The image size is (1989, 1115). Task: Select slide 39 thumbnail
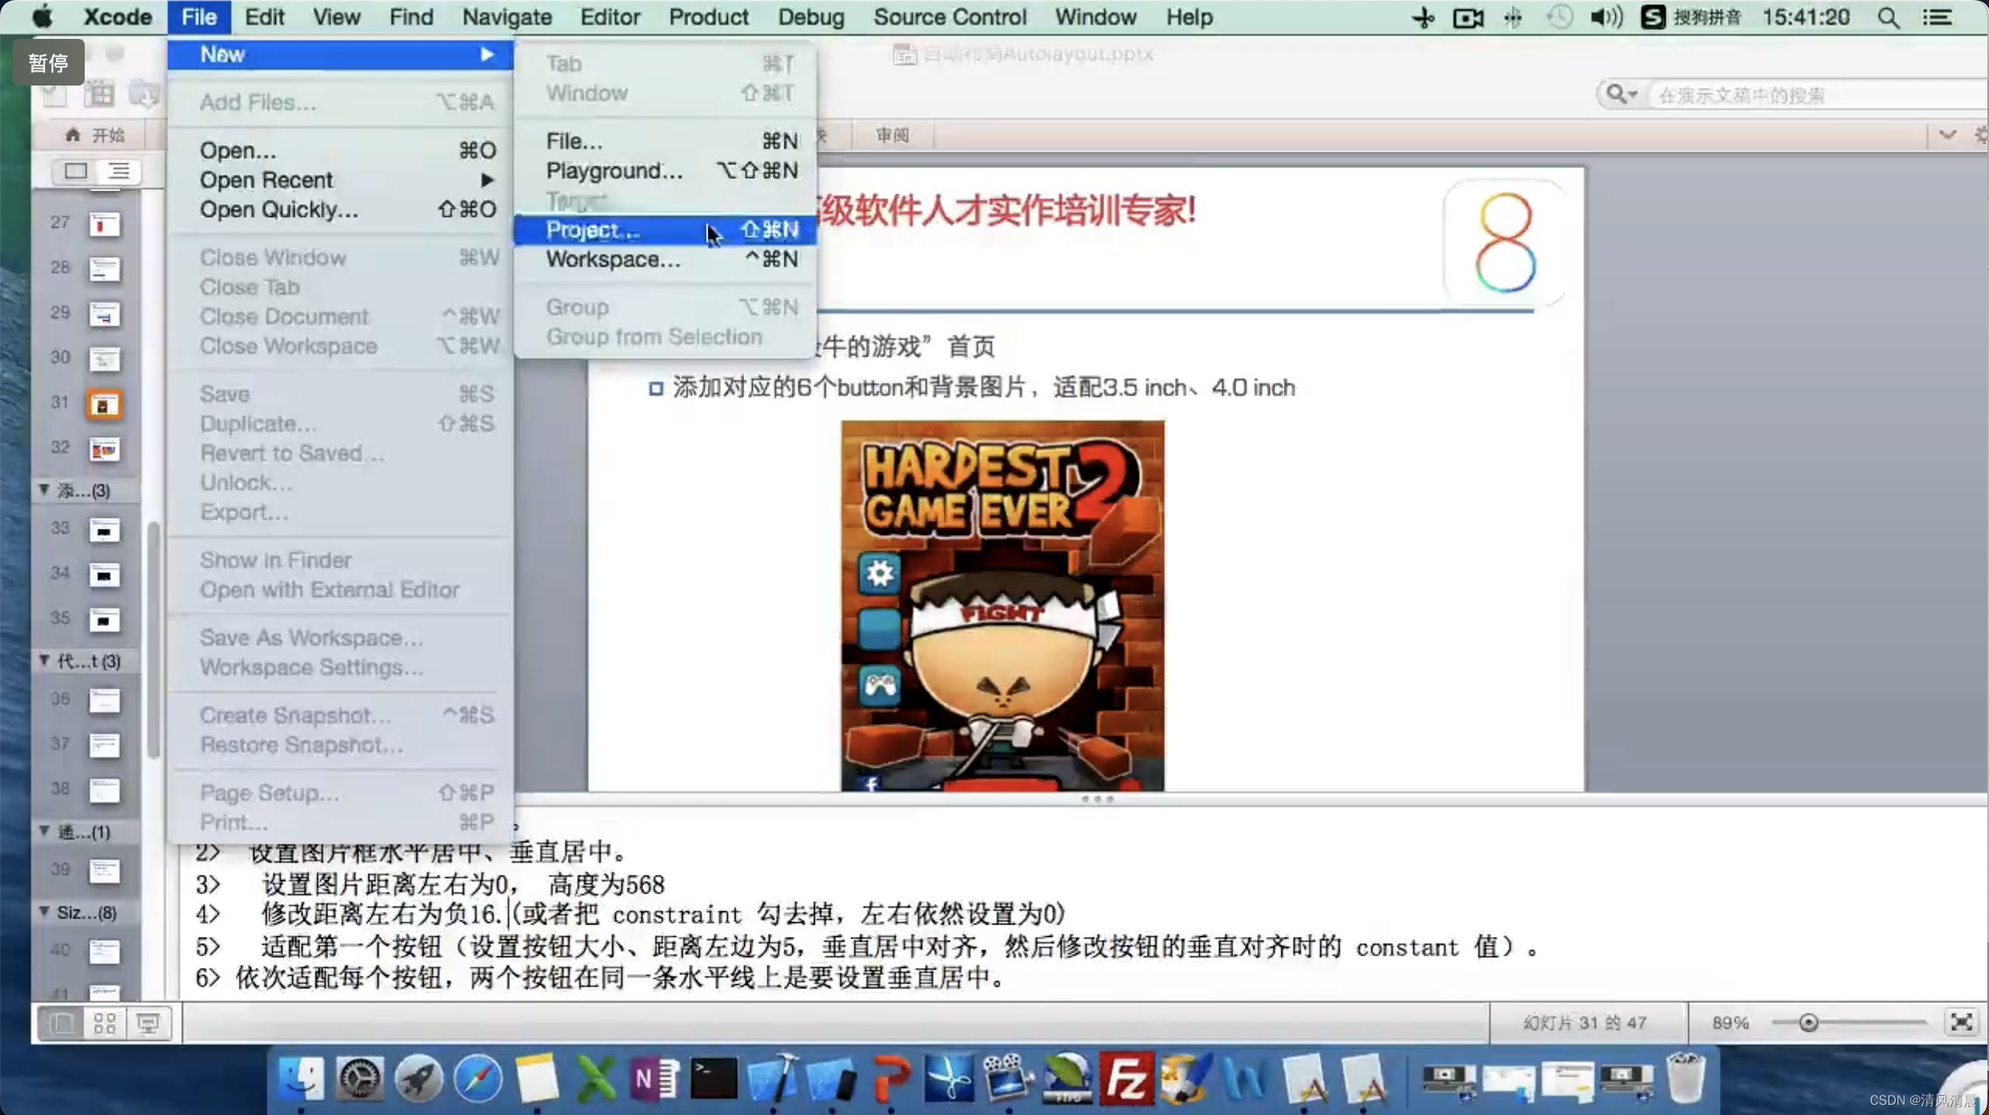(104, 871)
